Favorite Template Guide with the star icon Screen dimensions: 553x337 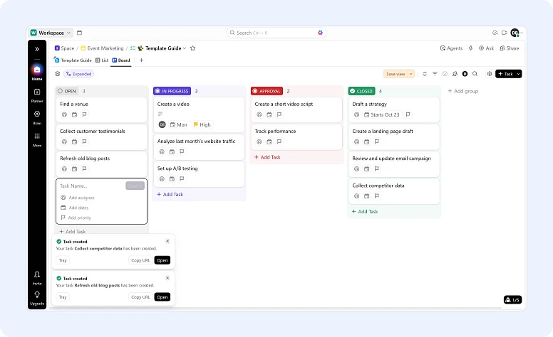coord(192,48)
